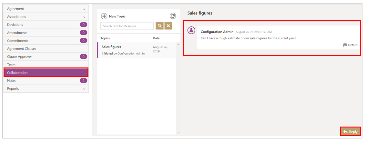This screenshot has width=366, height=142.
Task: Open the Collaboration menu item
Action: [x=46, y=73]
